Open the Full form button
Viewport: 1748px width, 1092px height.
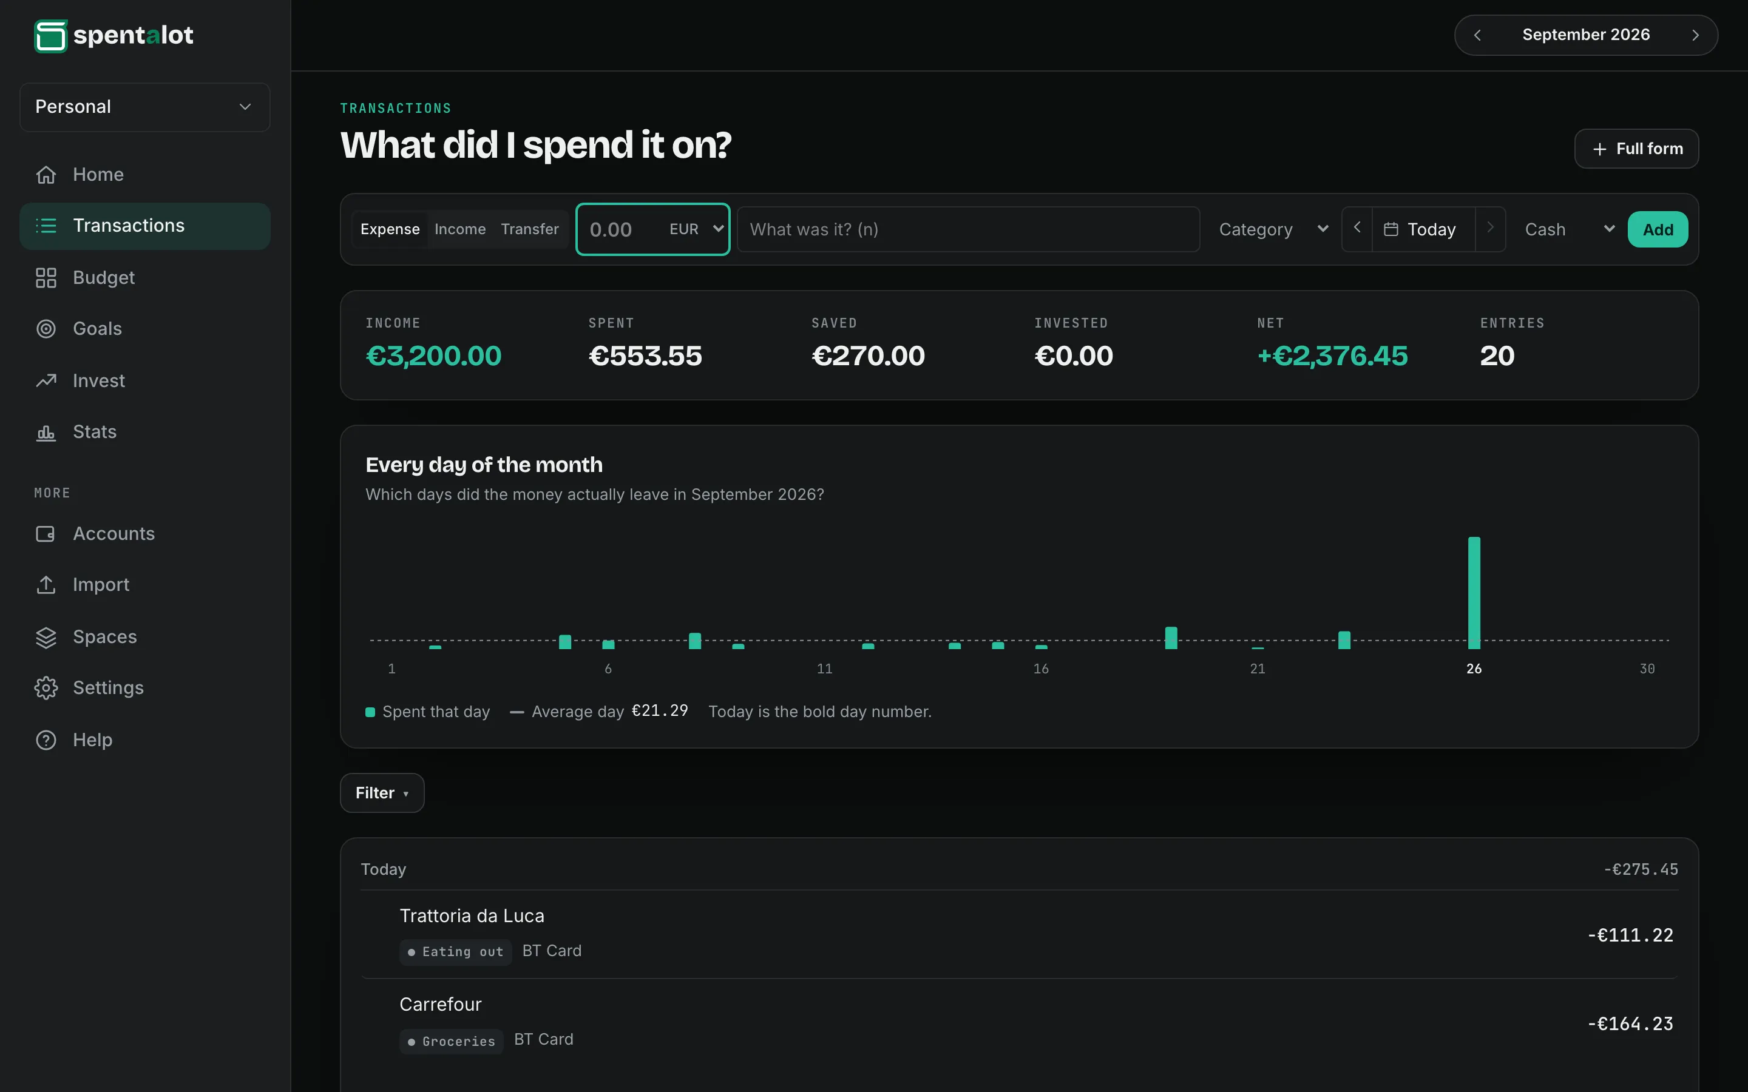[1636, 149]
